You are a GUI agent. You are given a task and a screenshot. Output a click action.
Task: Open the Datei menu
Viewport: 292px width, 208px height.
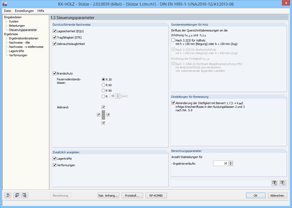coord(7,11)
